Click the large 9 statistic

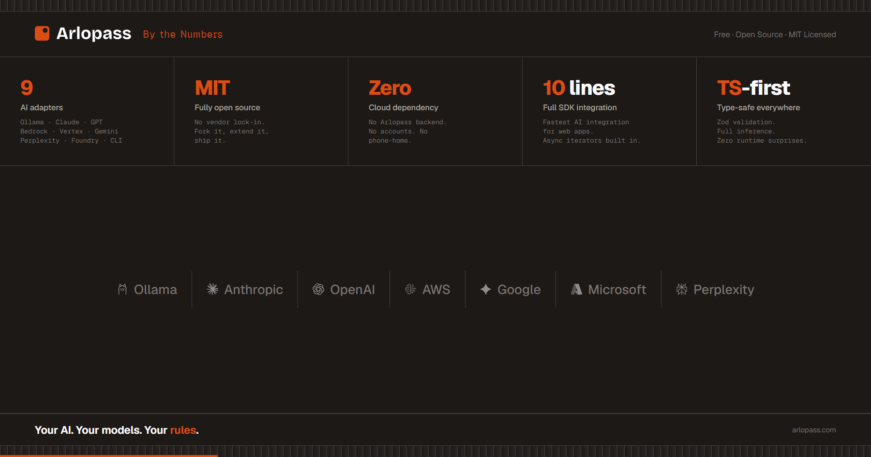[x=27, y=88]
